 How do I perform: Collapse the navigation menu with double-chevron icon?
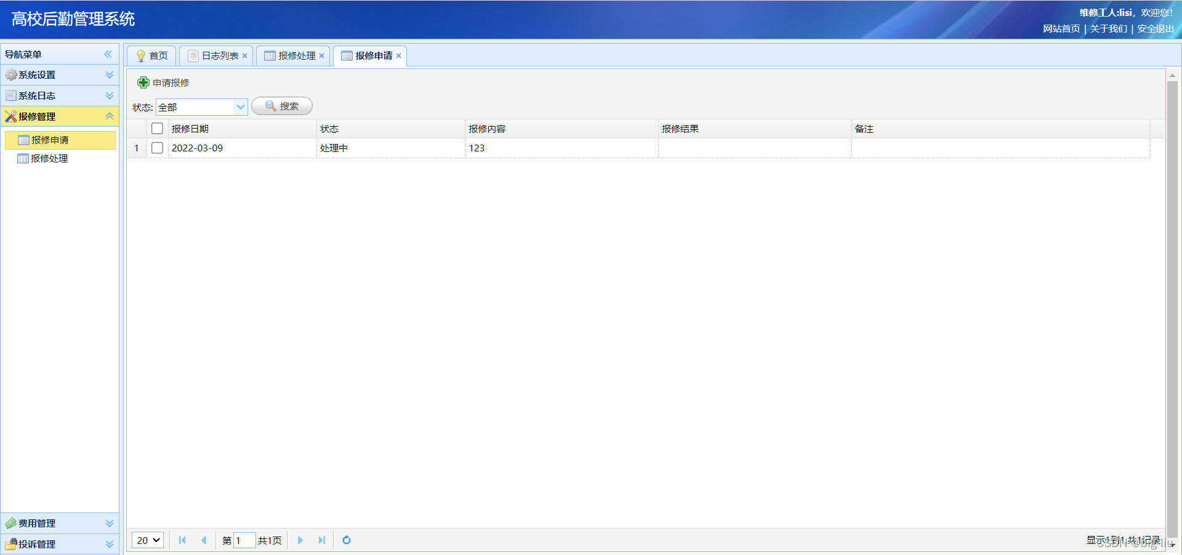pyautogui.click(x=108, y=54)
